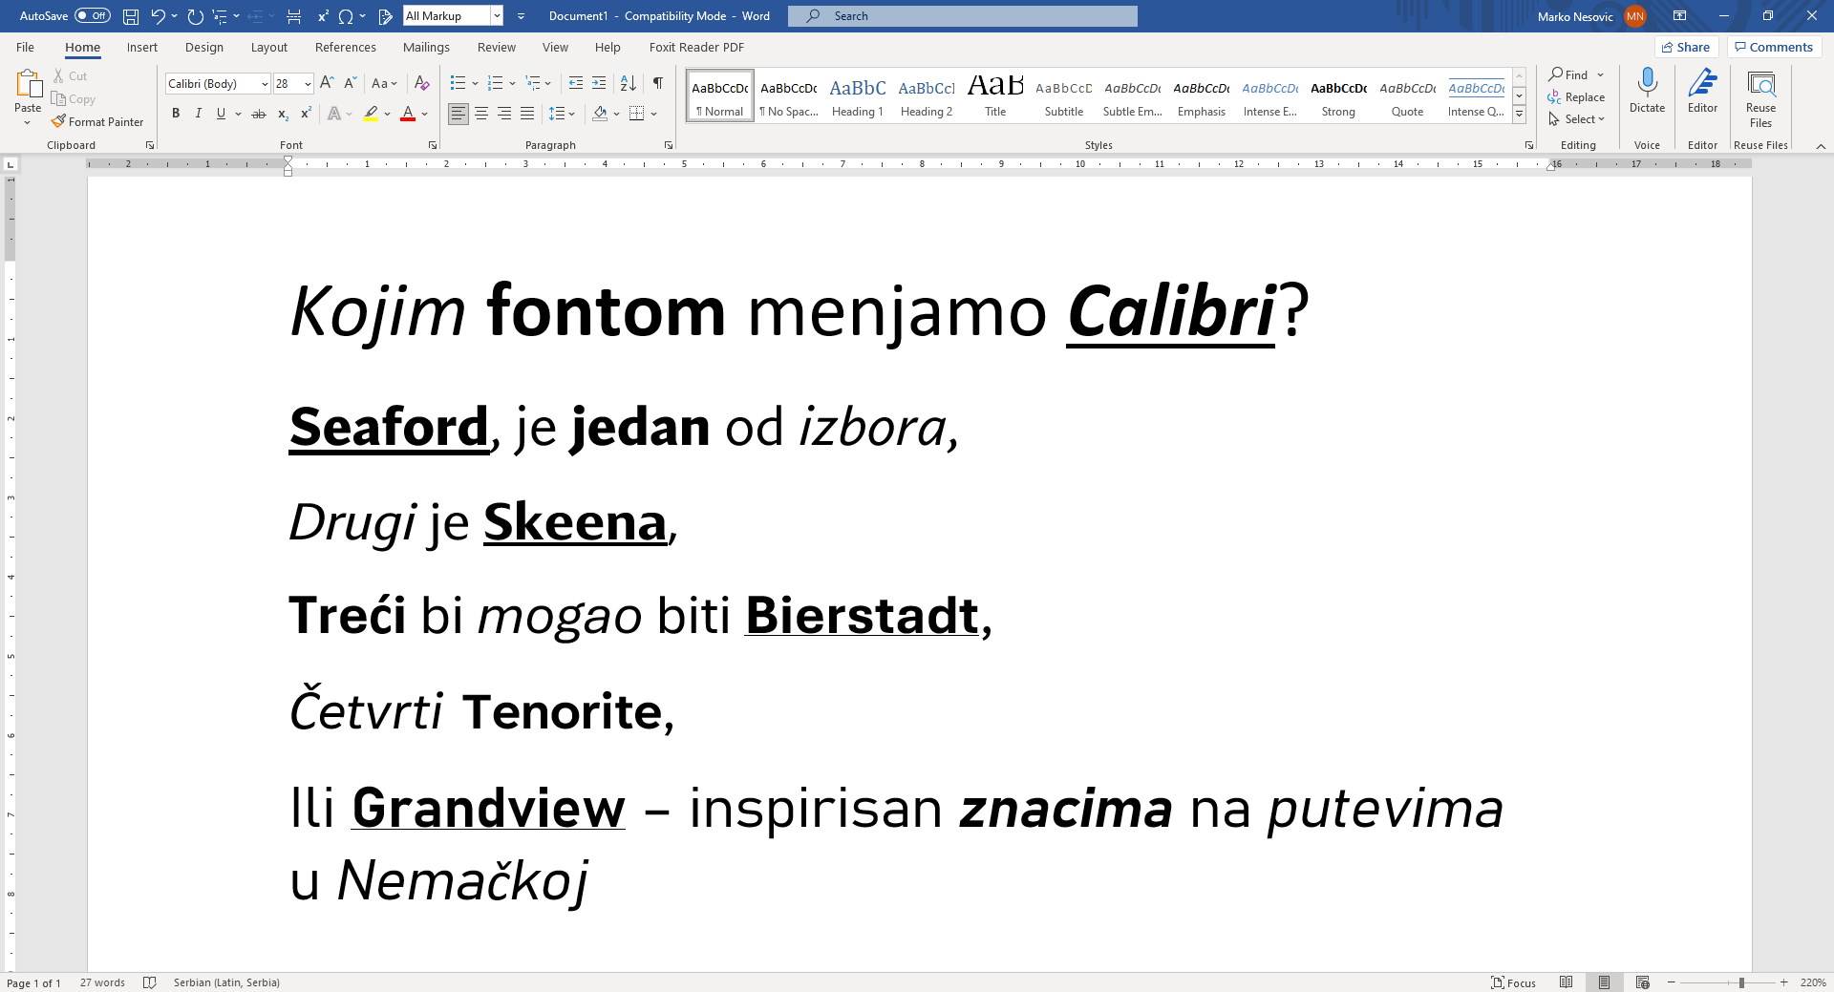Click the shading paint bucket icon
The width and height of the screenshot is (1834, 992).
pos(600,114)
